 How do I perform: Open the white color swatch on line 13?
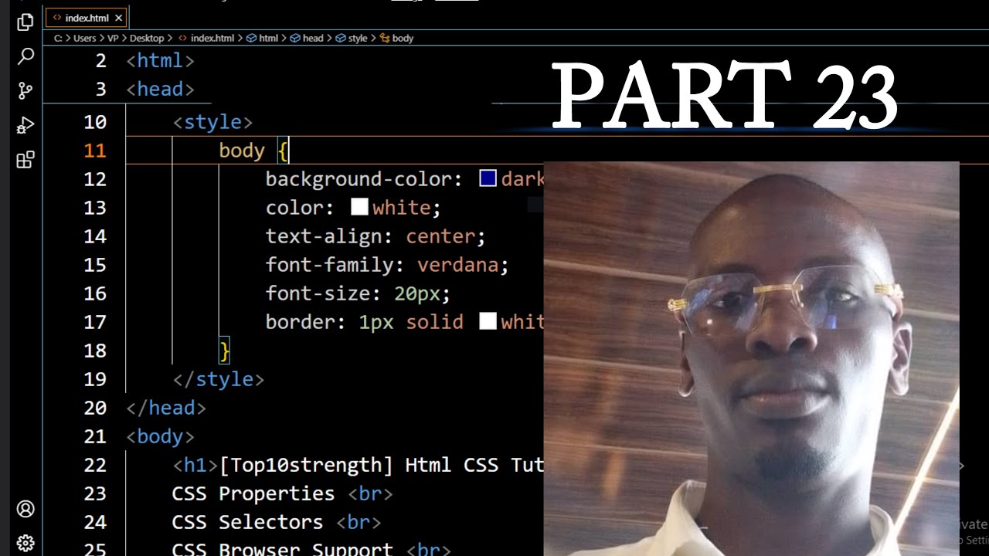[359, 207]
